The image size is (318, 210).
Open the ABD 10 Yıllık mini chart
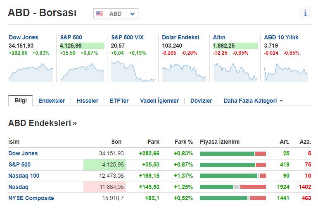[286, 72]
